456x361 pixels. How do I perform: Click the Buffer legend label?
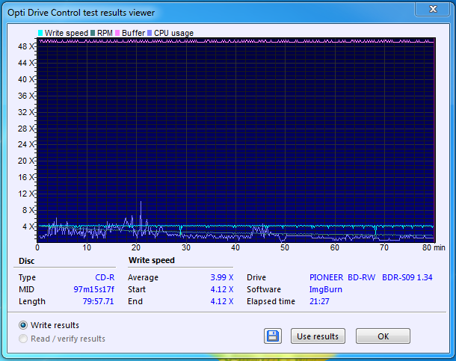point(133,33)
